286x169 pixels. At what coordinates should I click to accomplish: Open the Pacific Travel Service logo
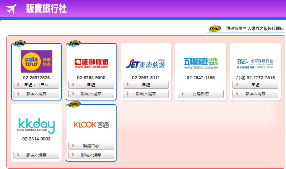(x=255, y=64)
